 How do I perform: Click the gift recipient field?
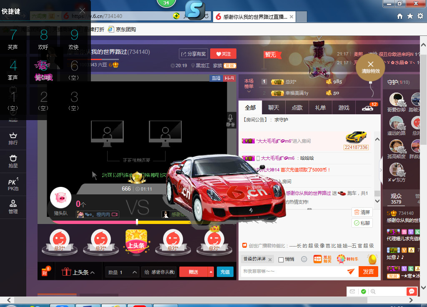(x=159, y=272)
